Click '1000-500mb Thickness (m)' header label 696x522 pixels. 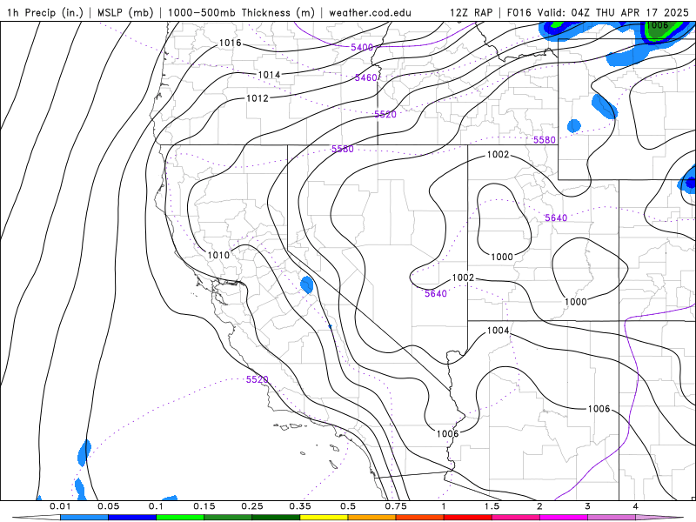pyautogui.click(x=241, y=12)
